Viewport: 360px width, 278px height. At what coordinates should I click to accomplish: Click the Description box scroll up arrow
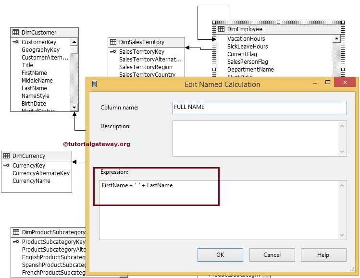point(342,126)
